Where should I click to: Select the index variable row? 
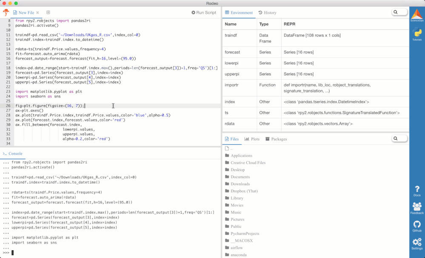[316, 102]
